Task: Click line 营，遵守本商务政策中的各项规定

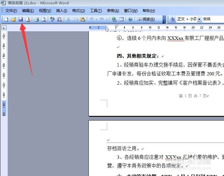Action: tap(145, 166)
